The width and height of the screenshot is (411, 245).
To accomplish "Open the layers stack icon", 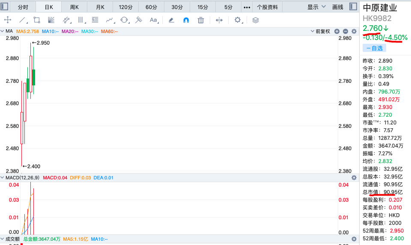I will [256, 20].
